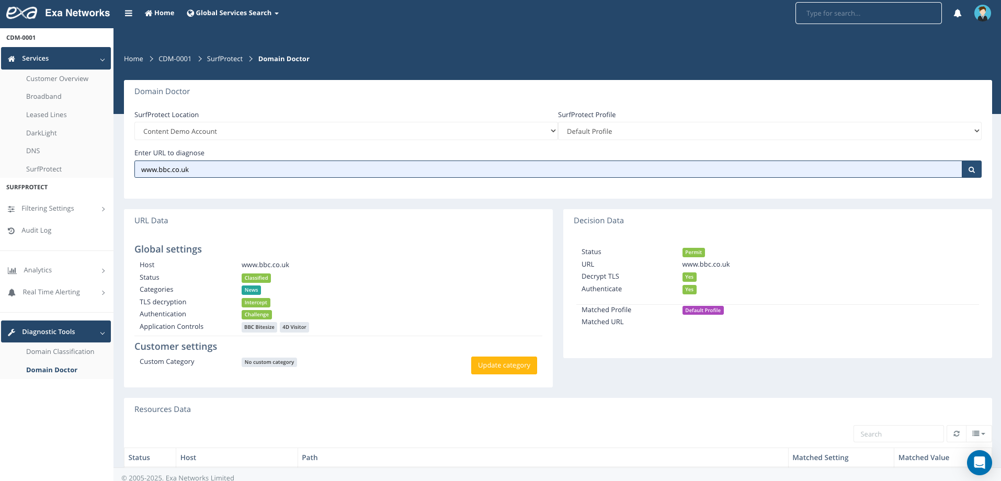The height and width of the screenshot is (481, 1001).
Task: Click the hamburger menu icon
Action: 128,13
